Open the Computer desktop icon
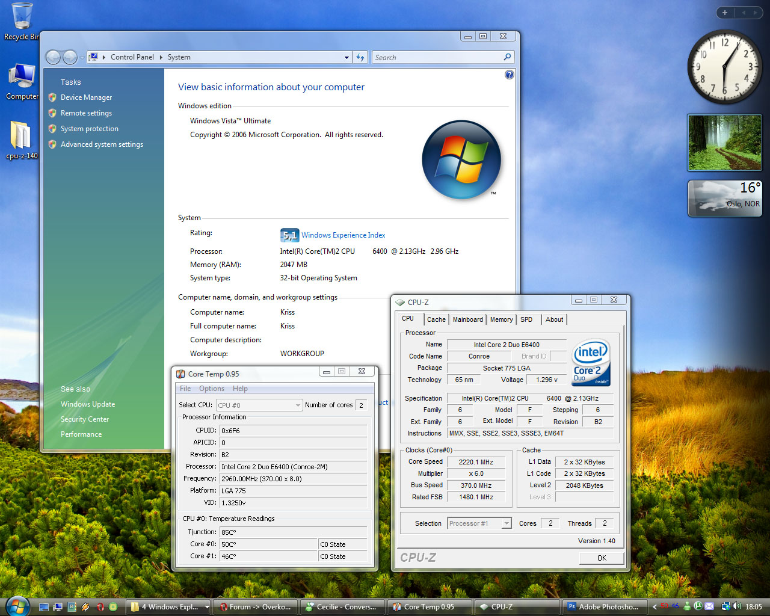 click(x=22, y=82)
